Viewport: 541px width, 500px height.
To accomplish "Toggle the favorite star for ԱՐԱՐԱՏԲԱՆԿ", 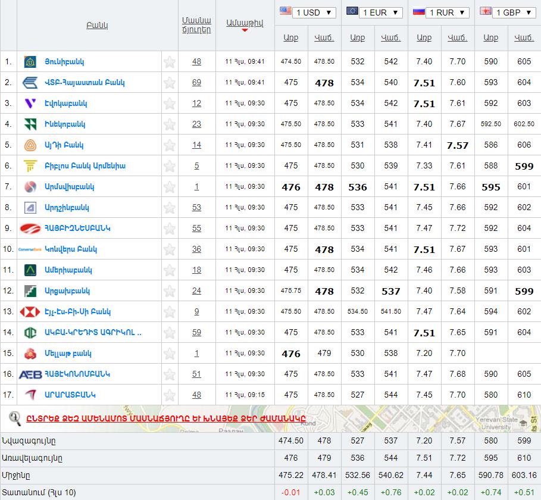I will click(x=170, y=395).
